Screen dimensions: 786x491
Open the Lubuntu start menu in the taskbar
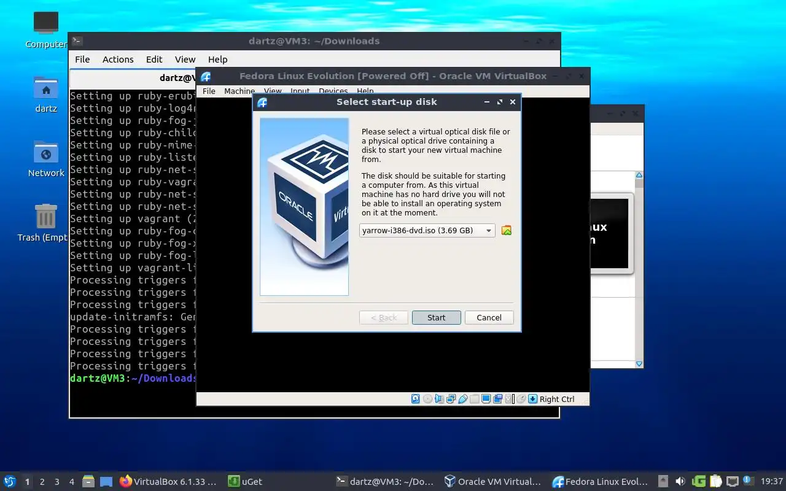(10, 482)
